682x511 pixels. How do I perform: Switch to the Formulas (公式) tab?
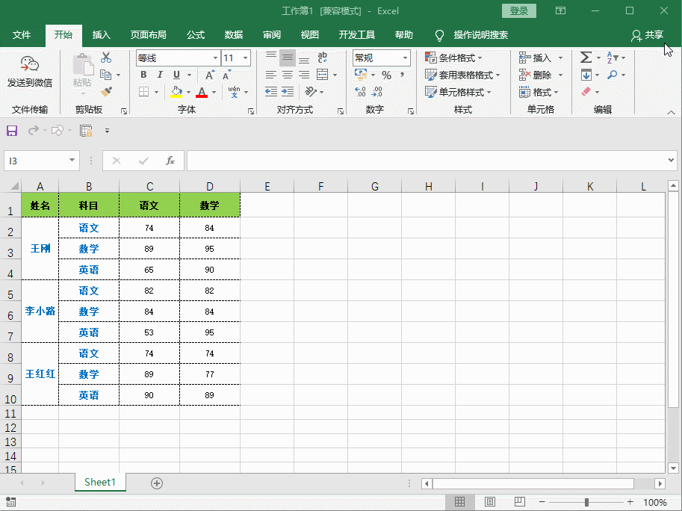pyautogui.click(x=196, y=35)
